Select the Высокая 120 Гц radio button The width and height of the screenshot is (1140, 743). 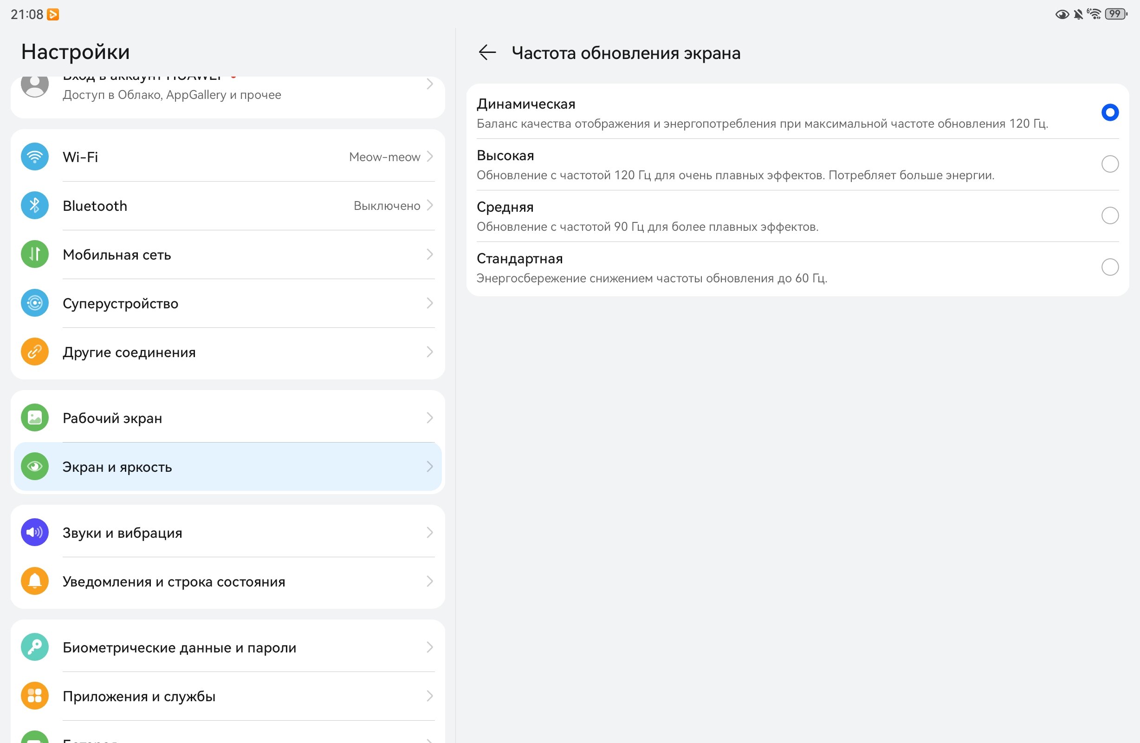(x=1110, y=164)
